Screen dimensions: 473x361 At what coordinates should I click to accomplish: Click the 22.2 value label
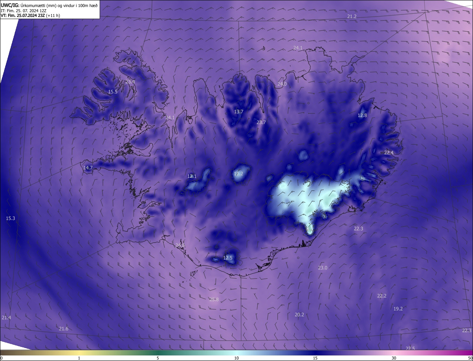coord(382,296)
